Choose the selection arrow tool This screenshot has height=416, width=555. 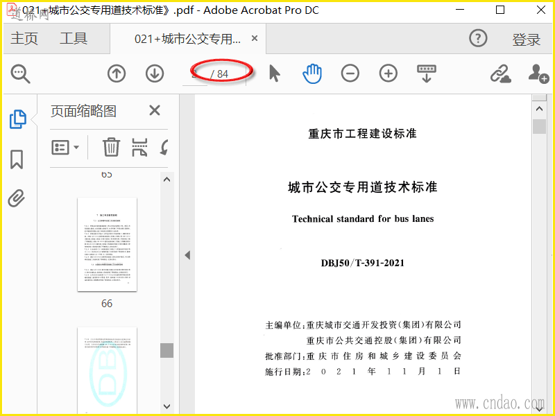coord(274,73)
